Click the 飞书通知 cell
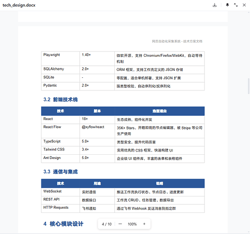 coord(97,208)
